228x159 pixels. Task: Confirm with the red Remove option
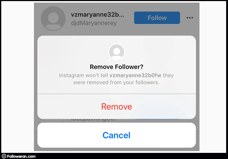tap(116, 107)
